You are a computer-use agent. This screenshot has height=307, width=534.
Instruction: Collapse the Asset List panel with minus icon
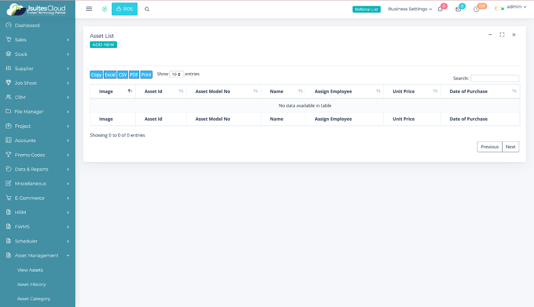tap(490, 35)
